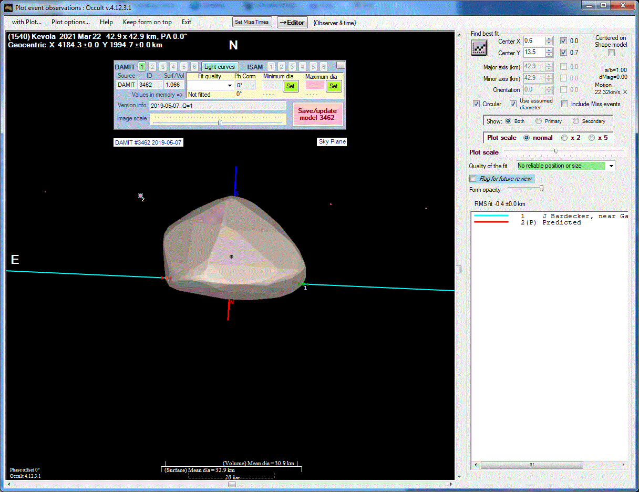Open the with Plot... menu
The width and height of the screenshot is (639, 492).
coord(27,22)
